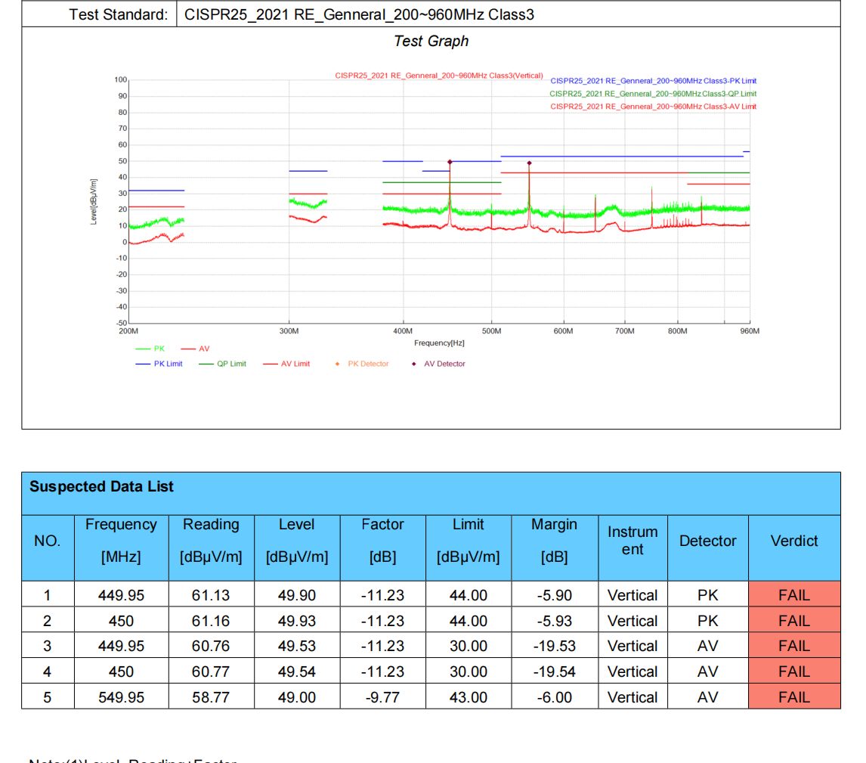The height and width of the screenshot is (763, 866).
Task: Click the green QP Limit legend entry
Action: (x=222, y=364)
